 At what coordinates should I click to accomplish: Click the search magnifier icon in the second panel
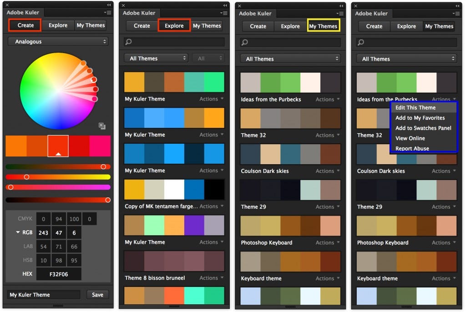pyautogui.click(x=128, y=42)
